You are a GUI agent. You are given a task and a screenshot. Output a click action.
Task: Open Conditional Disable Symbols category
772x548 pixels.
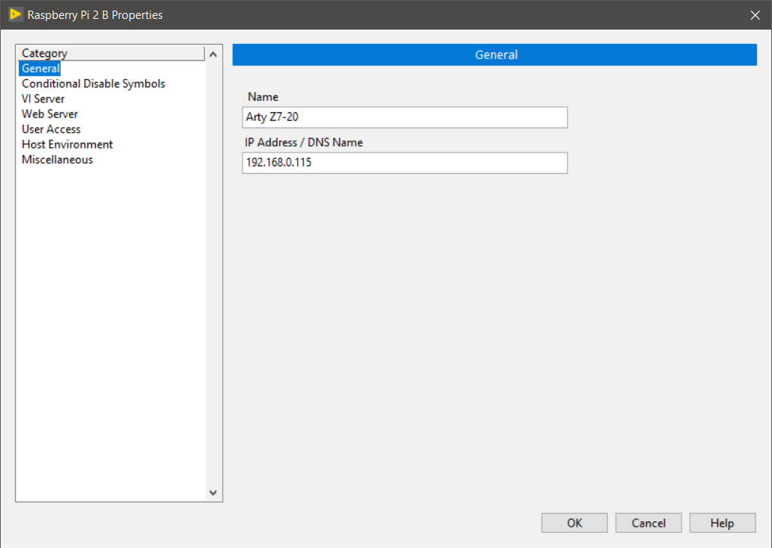click(93, 83)
